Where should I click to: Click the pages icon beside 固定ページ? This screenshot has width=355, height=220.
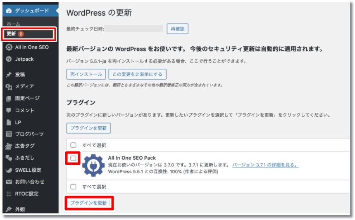9,99
